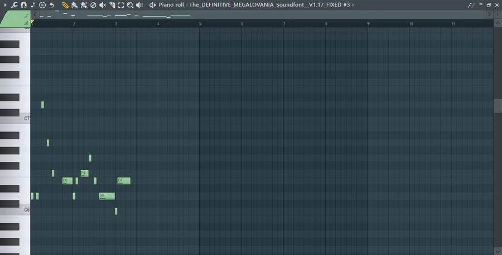Open the note Stamp chord menu
Image resolution: width=502 pixels, height=255 pixels.
(x=33, y=5)
